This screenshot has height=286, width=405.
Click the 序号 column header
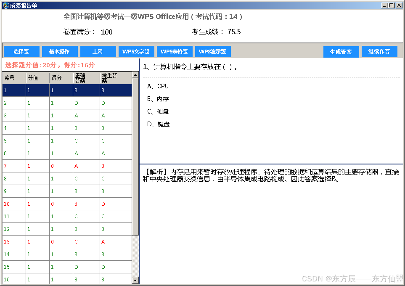click(x=14, y=78)
